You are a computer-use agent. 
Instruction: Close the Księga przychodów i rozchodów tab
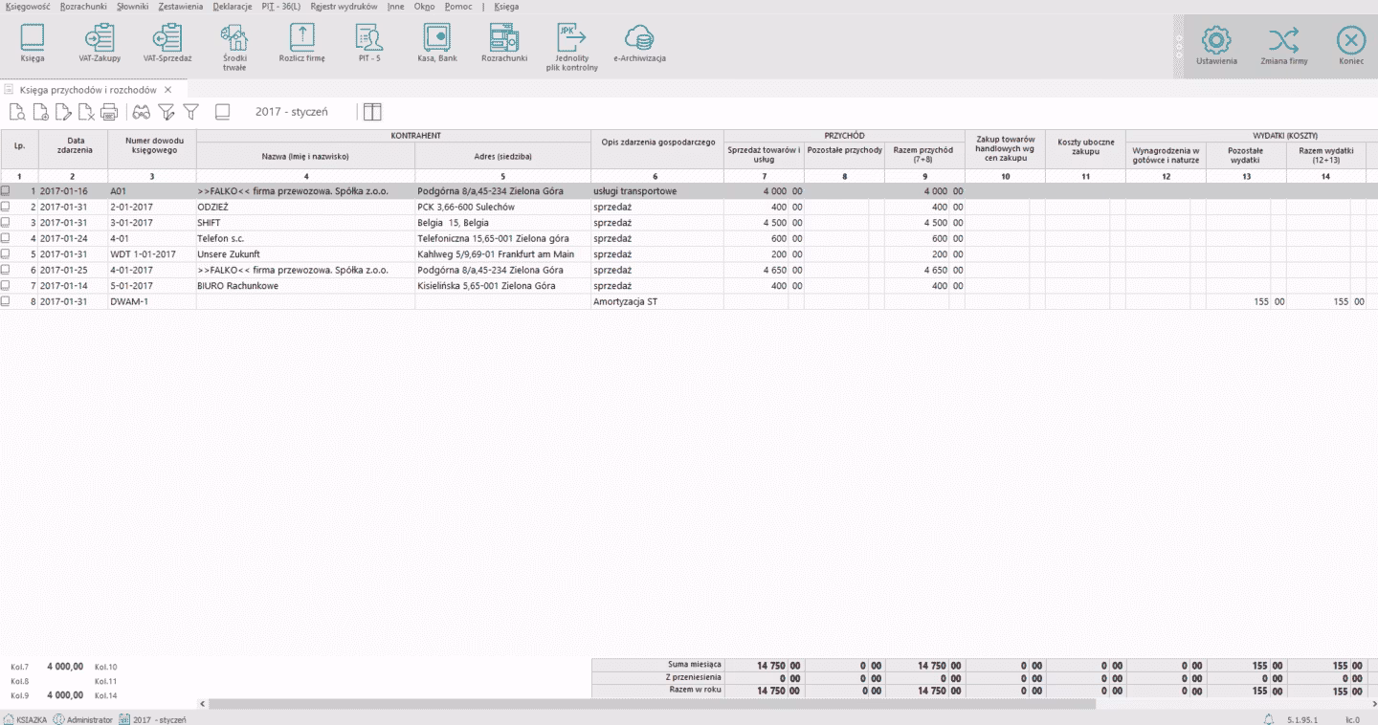click(168, 89)
